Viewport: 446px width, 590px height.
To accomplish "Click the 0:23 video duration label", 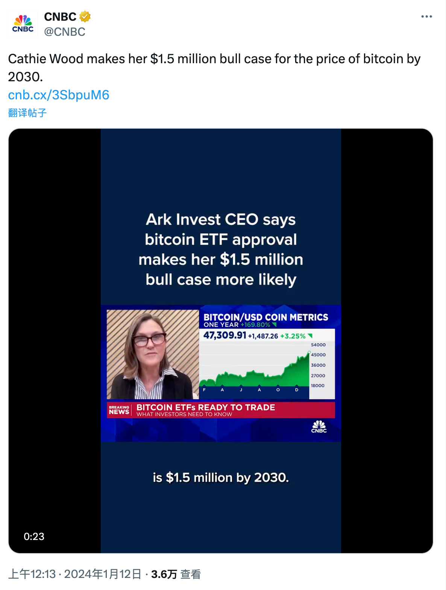I will (x=34, y=536).
